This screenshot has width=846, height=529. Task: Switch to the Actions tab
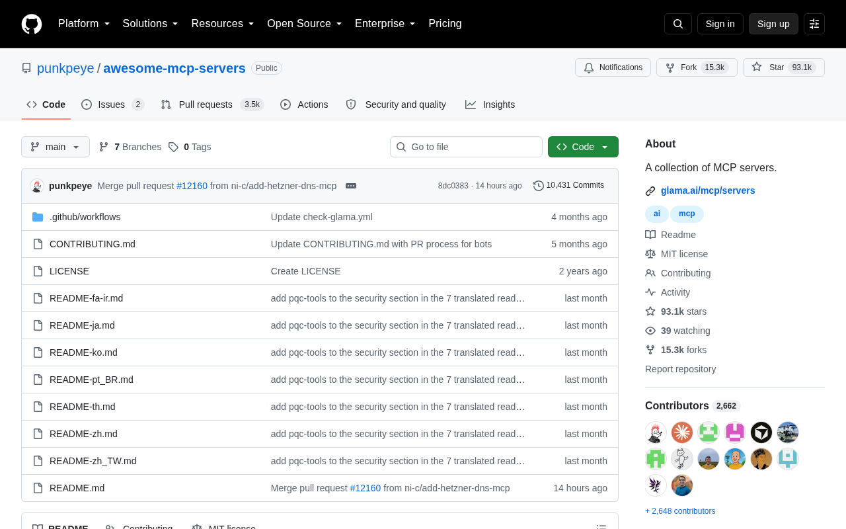click(x=304, y=104)
